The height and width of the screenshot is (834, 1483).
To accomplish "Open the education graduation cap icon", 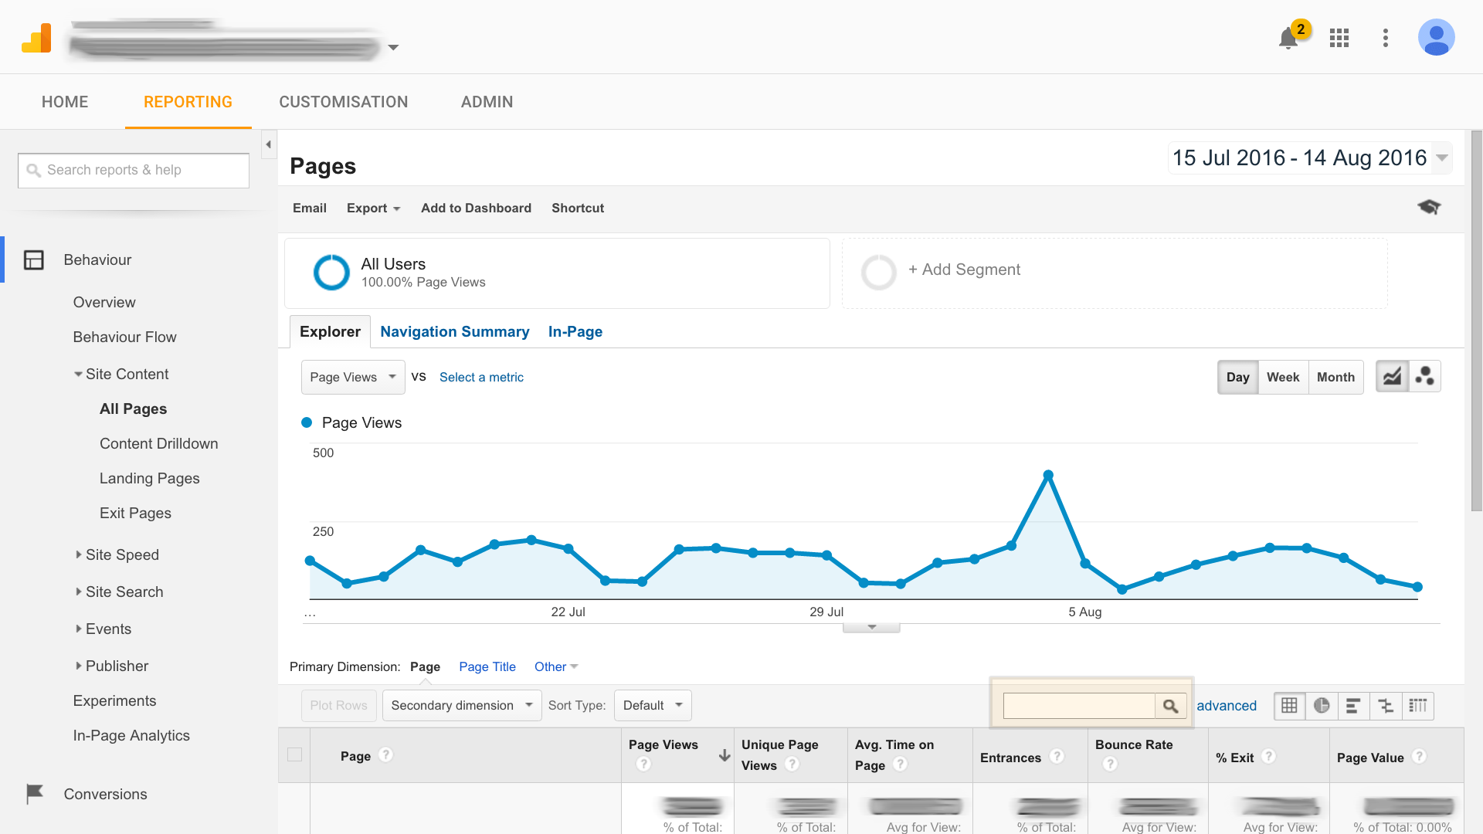I will pyautogui.click(x=1429, y=207).
